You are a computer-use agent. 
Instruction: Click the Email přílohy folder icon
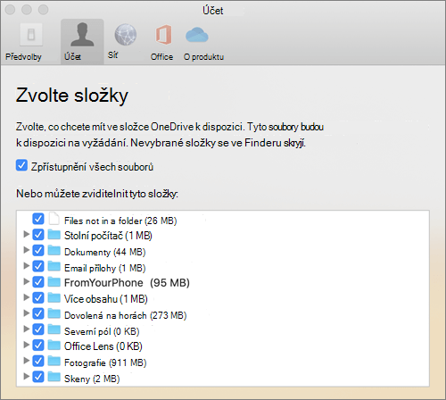point(54,266)
